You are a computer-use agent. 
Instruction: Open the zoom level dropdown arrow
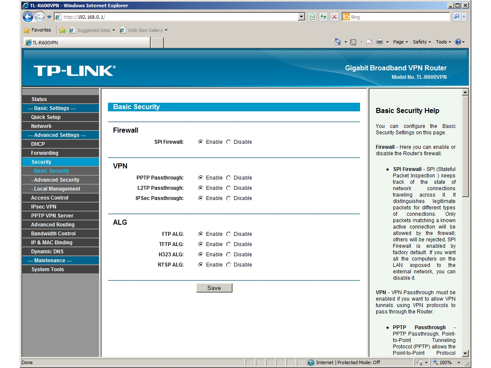pos(459,362)
